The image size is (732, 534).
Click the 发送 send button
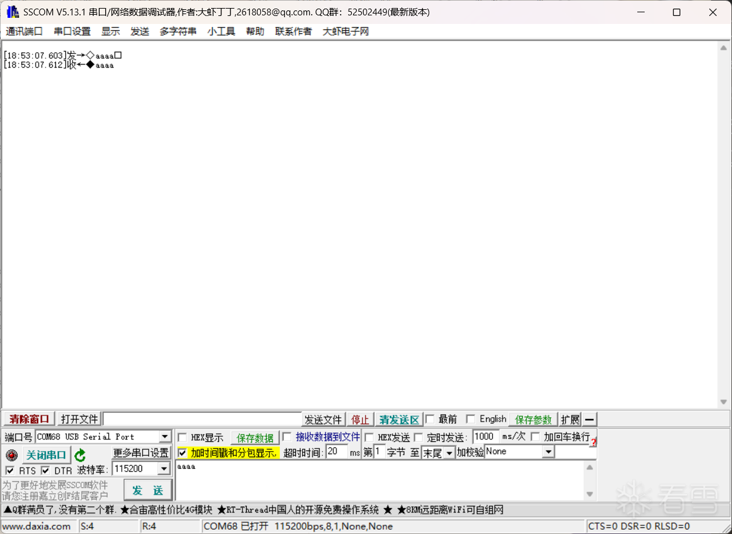(x=148, y=490)
